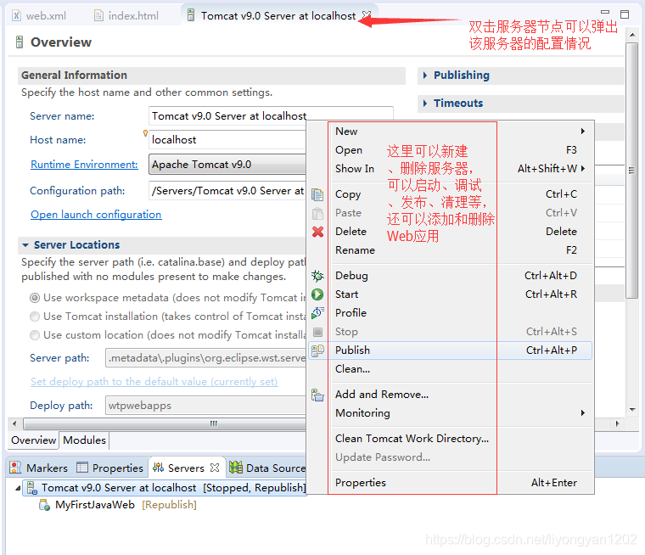Viewport: 645px width, 555px height.
Task: Click the index.html file icon
Action: [x=98, y=15]
